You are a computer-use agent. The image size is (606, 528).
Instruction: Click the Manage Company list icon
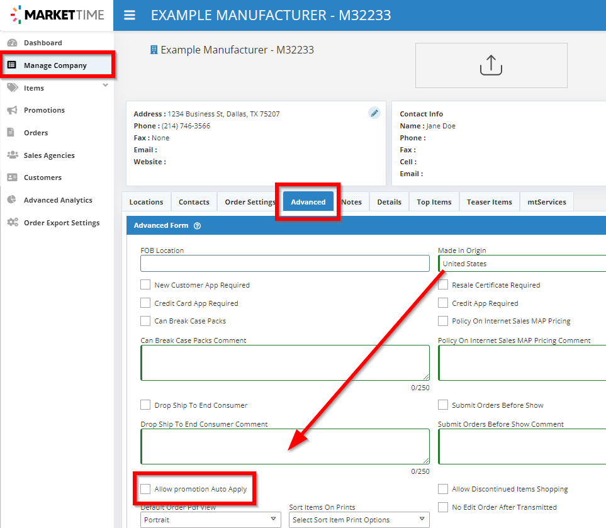[12, 65]
